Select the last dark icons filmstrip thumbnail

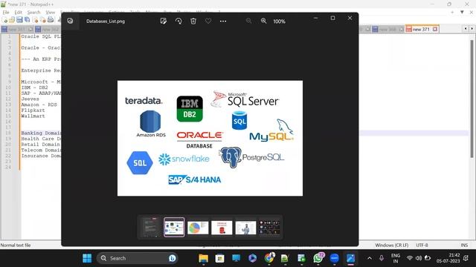tap(269, 228)
